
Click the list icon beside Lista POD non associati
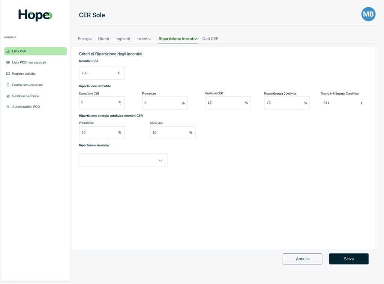8,62
